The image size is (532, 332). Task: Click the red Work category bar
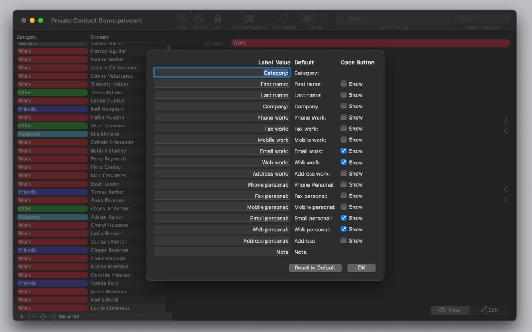tap(370, 42)
